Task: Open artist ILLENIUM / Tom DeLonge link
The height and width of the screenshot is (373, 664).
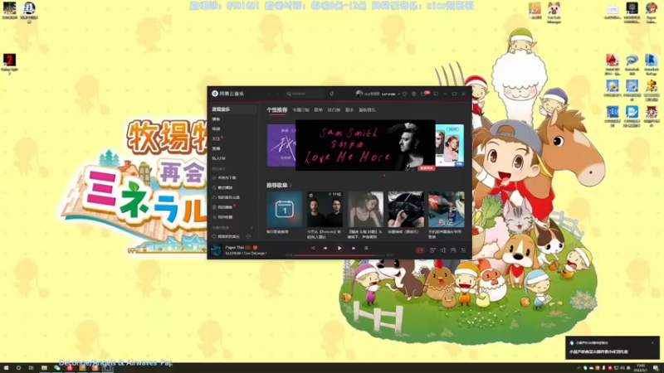Action: (x=245, y=254)
